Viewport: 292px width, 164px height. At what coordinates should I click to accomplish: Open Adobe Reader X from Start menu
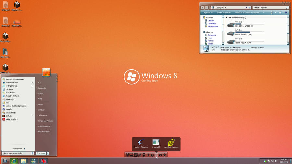click(18, 119)
